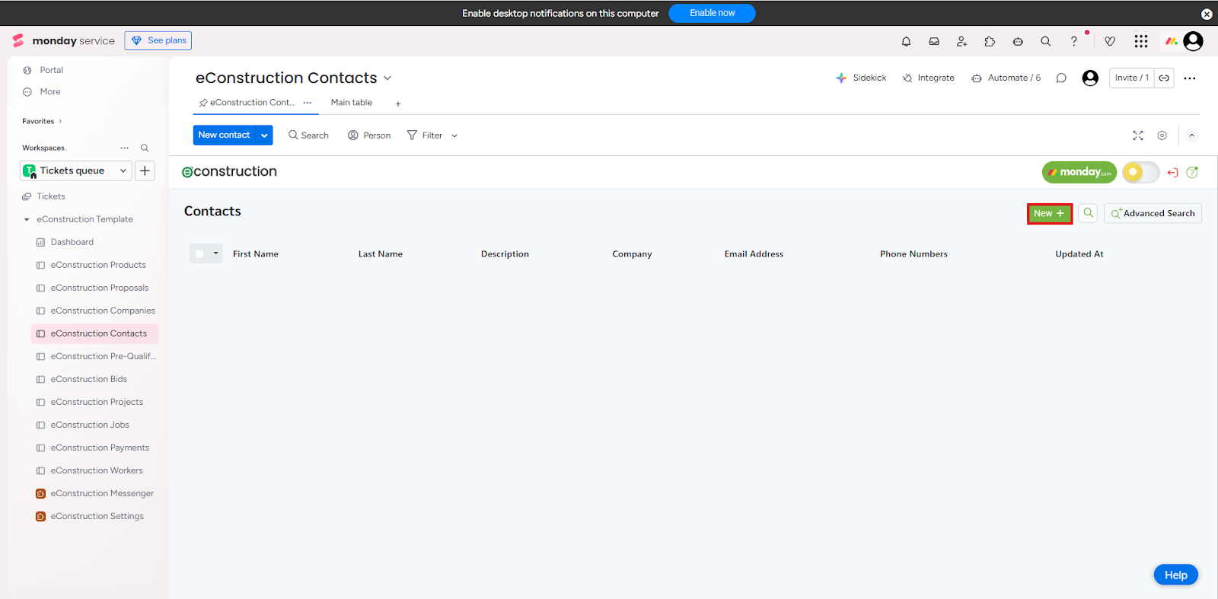Expand the New contact dropdown arrow
1218x599 pixels.
[x=264, y=135]
